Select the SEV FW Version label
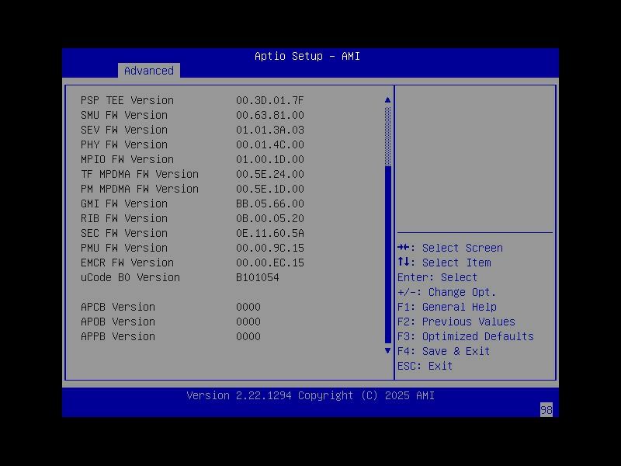Screen dimensions: 621x466 tap(124, 130)
